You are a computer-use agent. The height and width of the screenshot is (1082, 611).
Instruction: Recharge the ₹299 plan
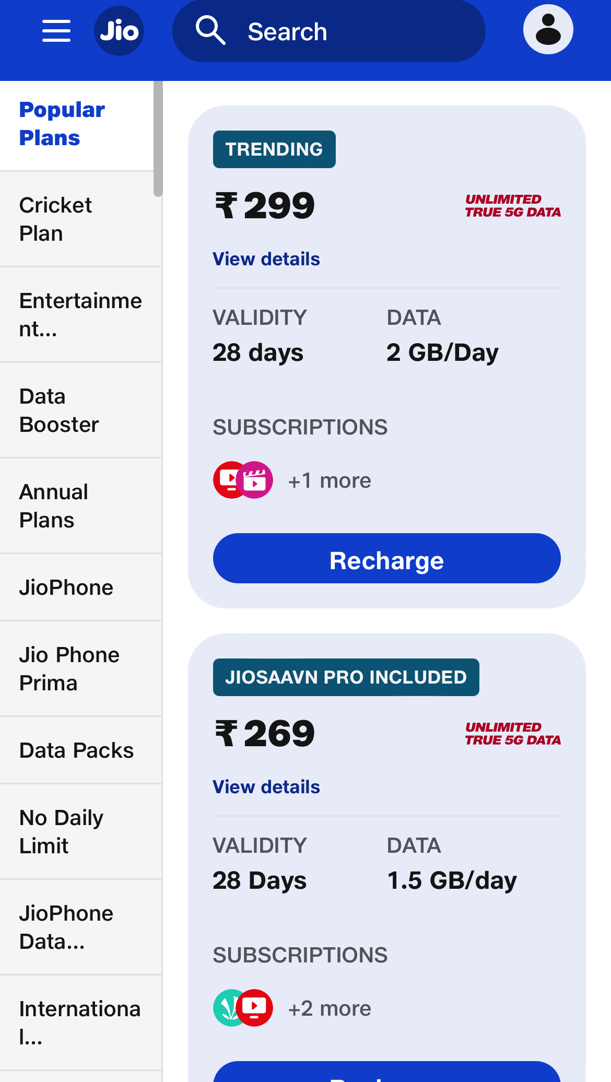387,558
